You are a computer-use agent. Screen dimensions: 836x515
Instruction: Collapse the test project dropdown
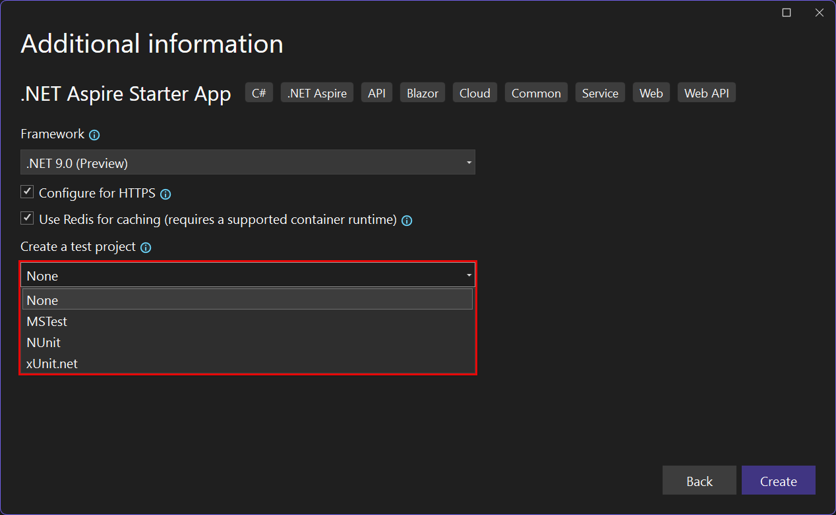click(x=468, y=275)
